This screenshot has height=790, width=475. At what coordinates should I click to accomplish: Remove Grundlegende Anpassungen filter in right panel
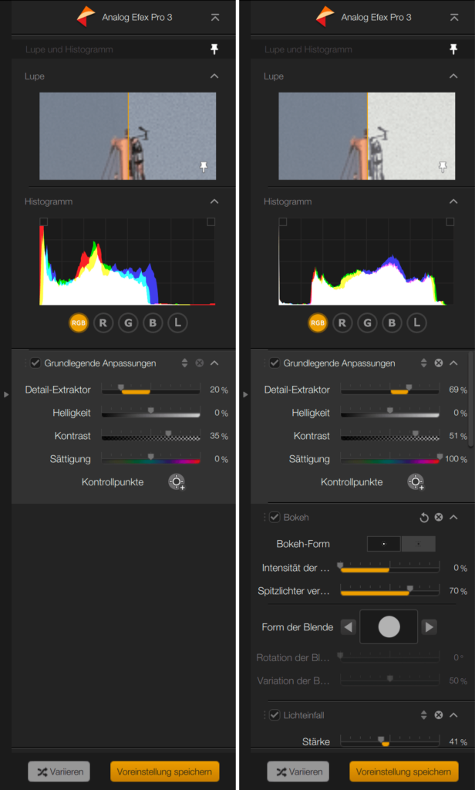tap(439, 363)
